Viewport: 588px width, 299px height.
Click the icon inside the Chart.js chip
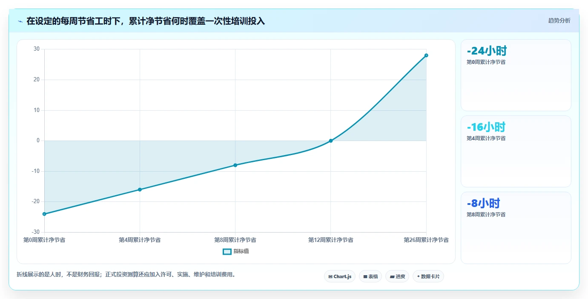pos(330,276)
